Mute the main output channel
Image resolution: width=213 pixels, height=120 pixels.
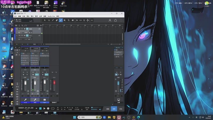(117, 72)
